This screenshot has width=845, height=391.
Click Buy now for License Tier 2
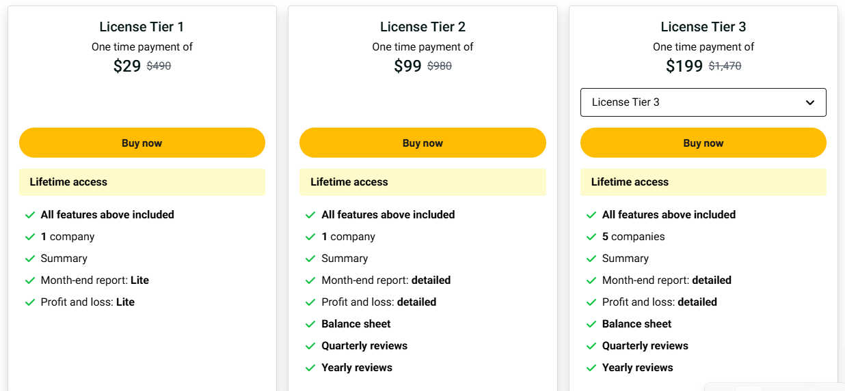pos(422,143)
